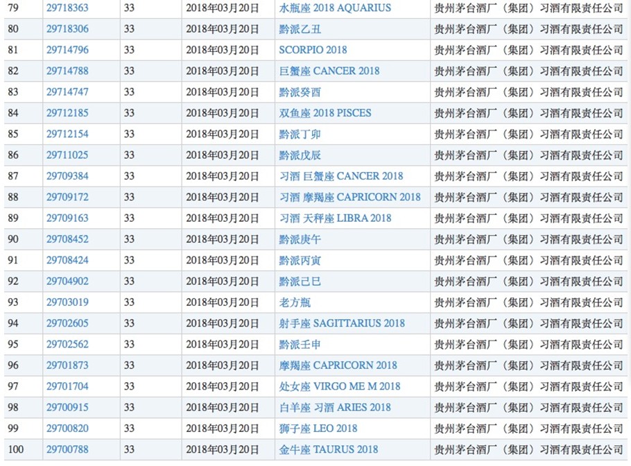The image size is (631, 466).
Task: Open trademark 黔派庚午
Action: pyautogui.click(x=300, y=239)
